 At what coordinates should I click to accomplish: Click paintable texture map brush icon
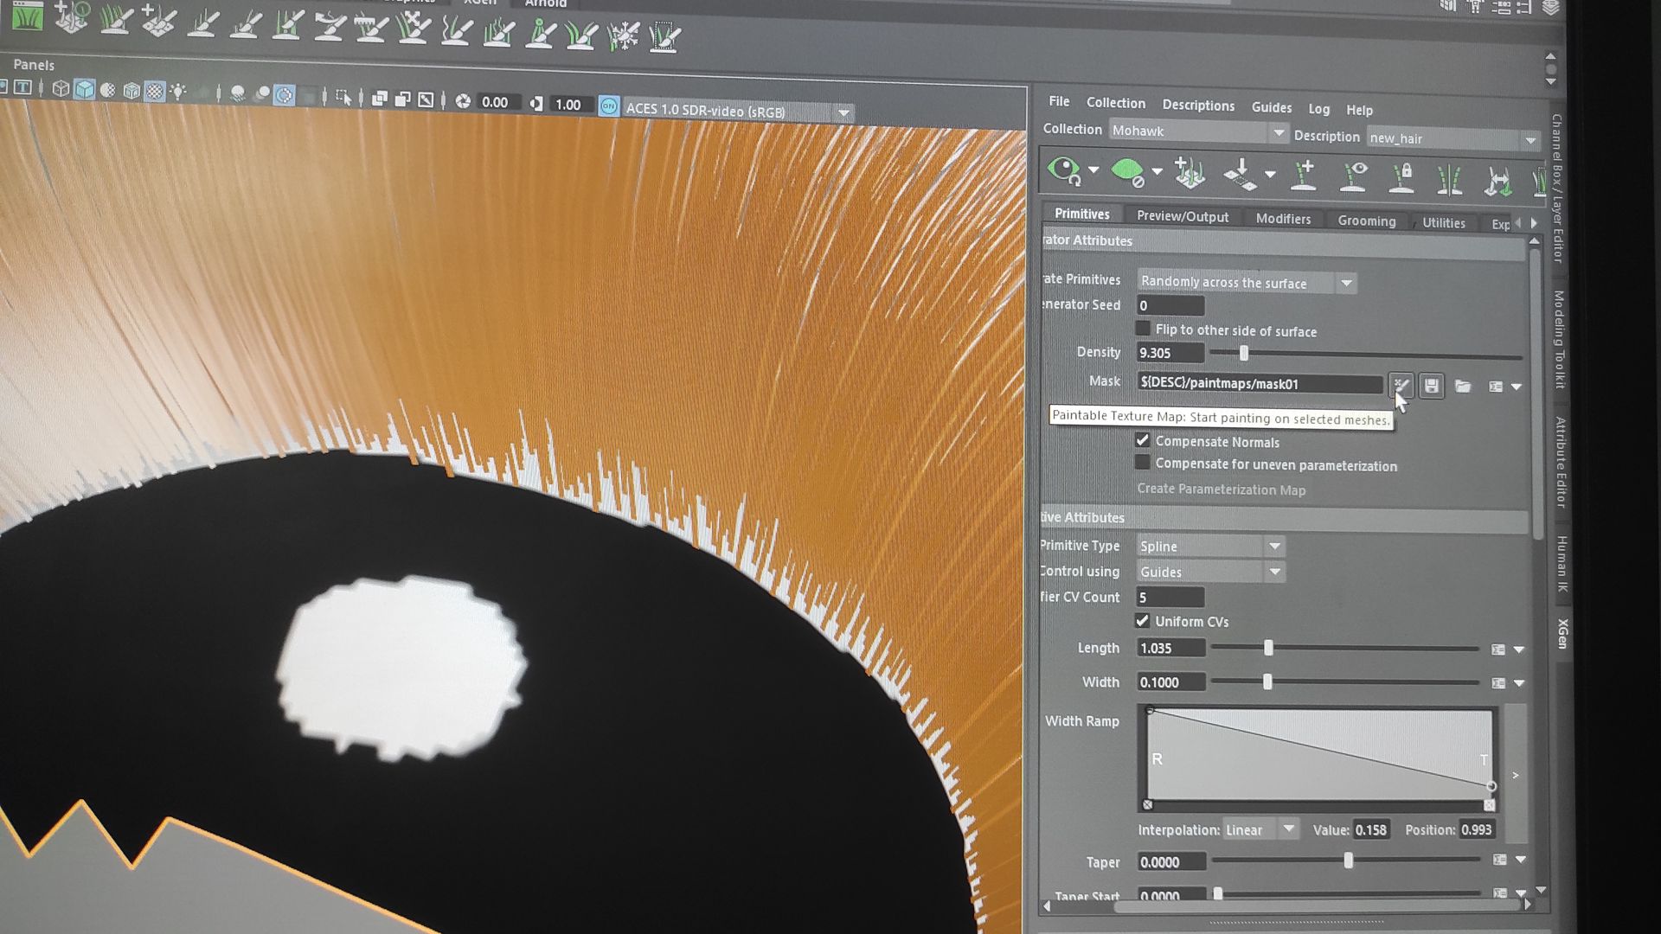tap(1401, 385)
